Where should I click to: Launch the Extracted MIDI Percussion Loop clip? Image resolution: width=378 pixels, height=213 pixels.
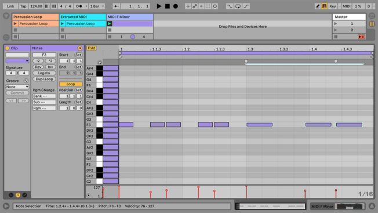click(x=62, y=24)
